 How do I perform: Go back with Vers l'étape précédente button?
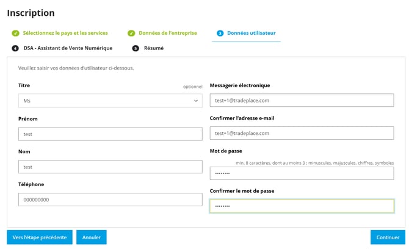[40, 237]
